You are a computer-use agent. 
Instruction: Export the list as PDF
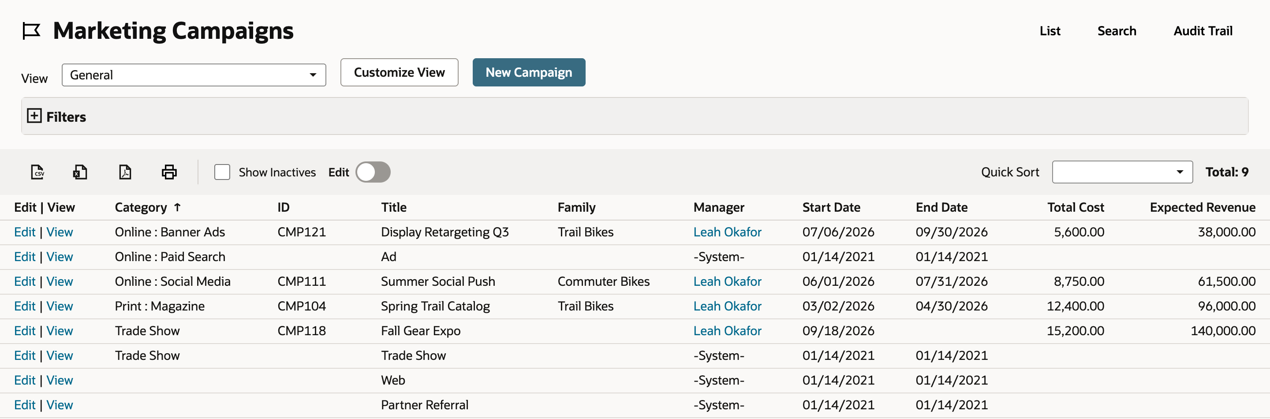pyautogui.click(x=125, y=172)
